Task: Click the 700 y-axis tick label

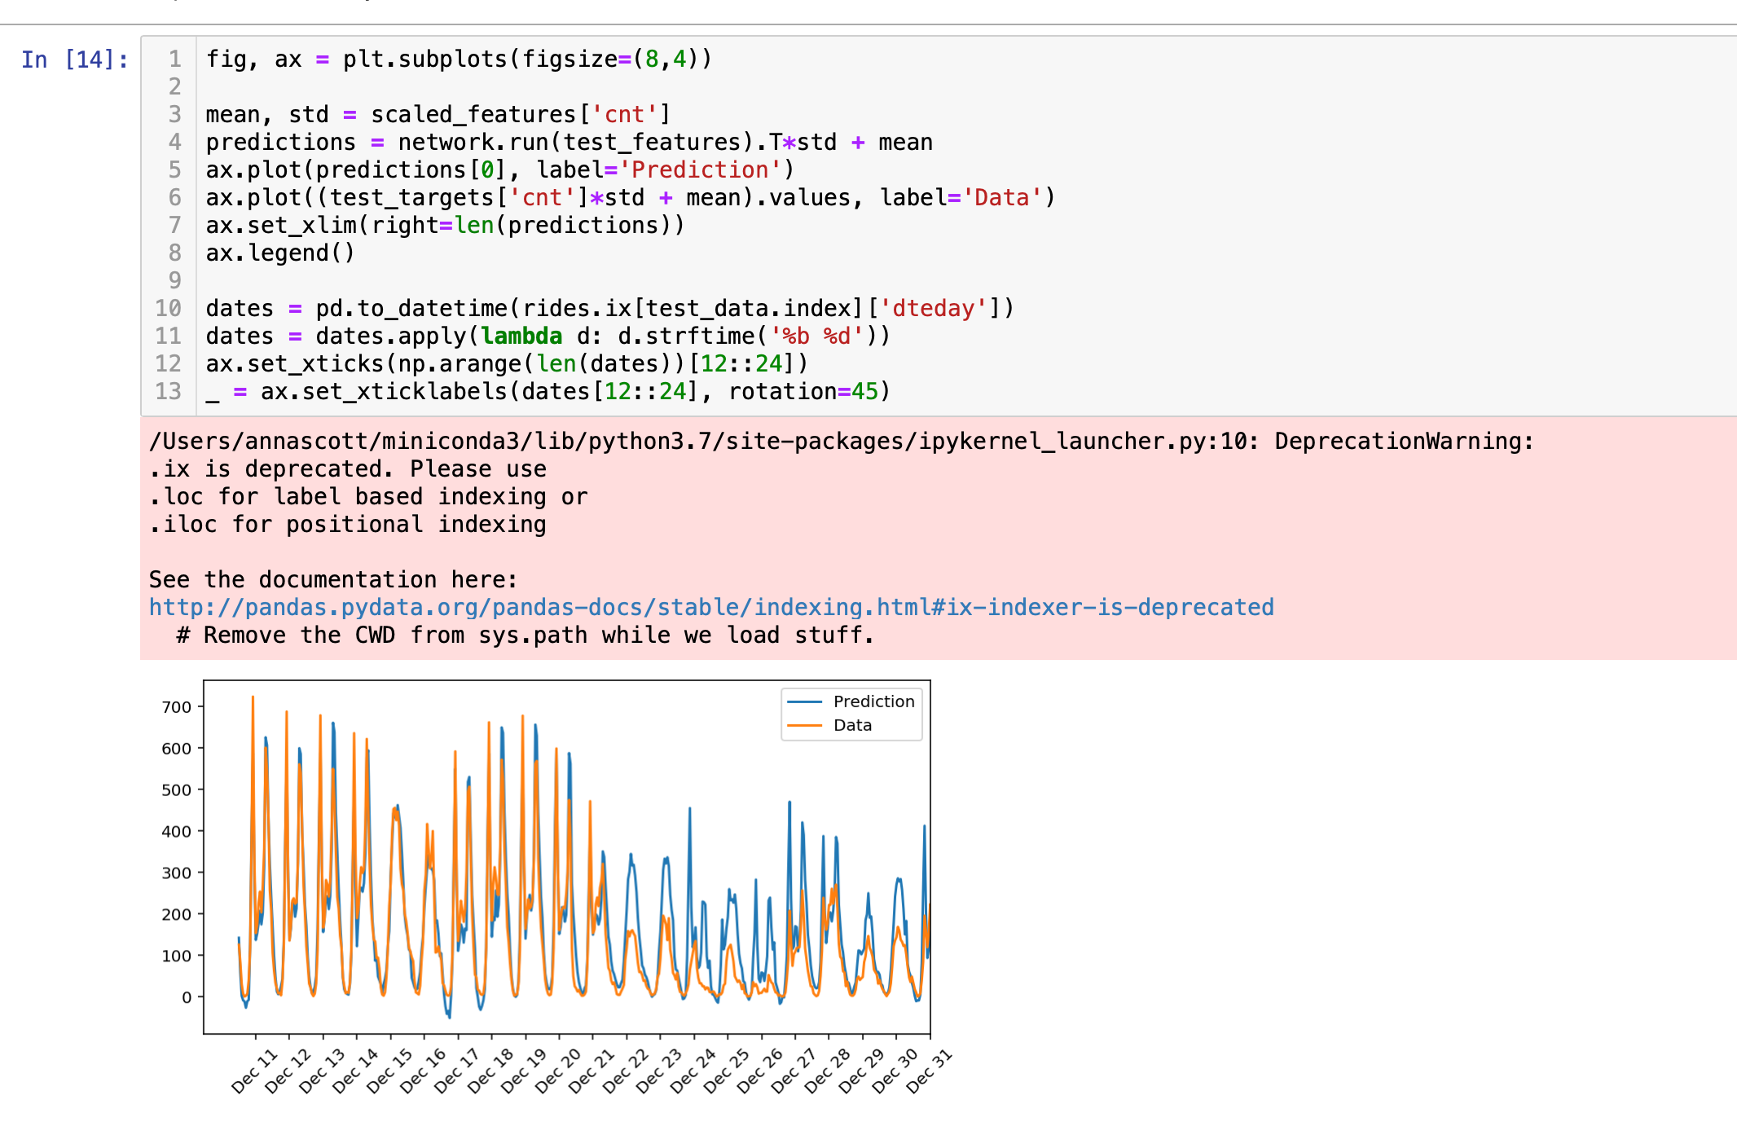Action: (176, 707)
